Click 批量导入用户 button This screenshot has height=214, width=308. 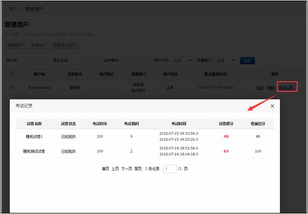65,46
